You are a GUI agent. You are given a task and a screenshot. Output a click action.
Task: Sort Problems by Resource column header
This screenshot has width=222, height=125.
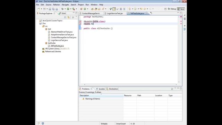[x=130, y=95]
